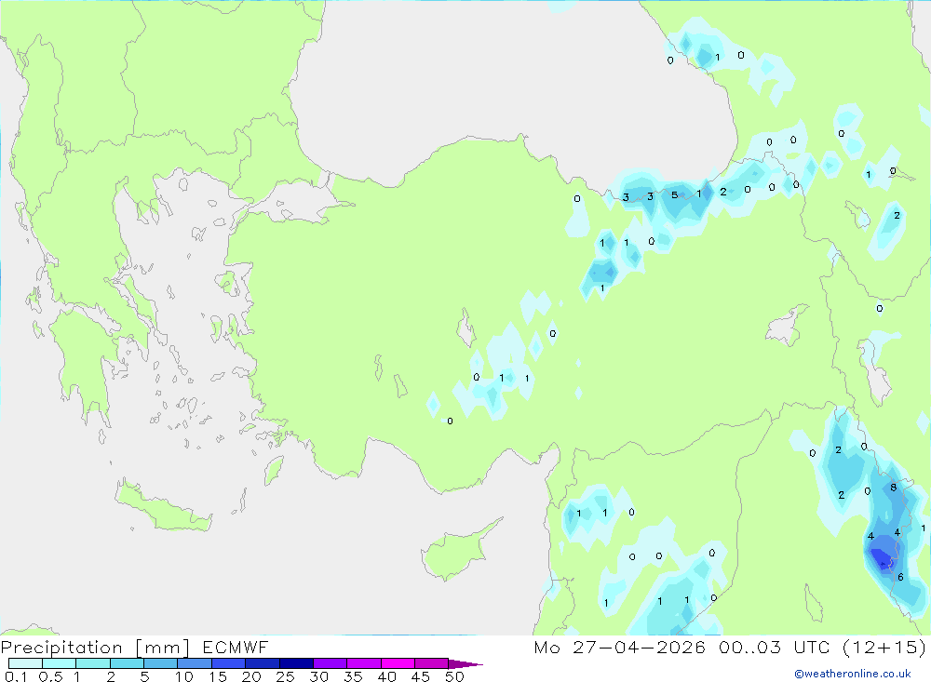
Task: Click the '10' legend scale label
Action: 183,676
